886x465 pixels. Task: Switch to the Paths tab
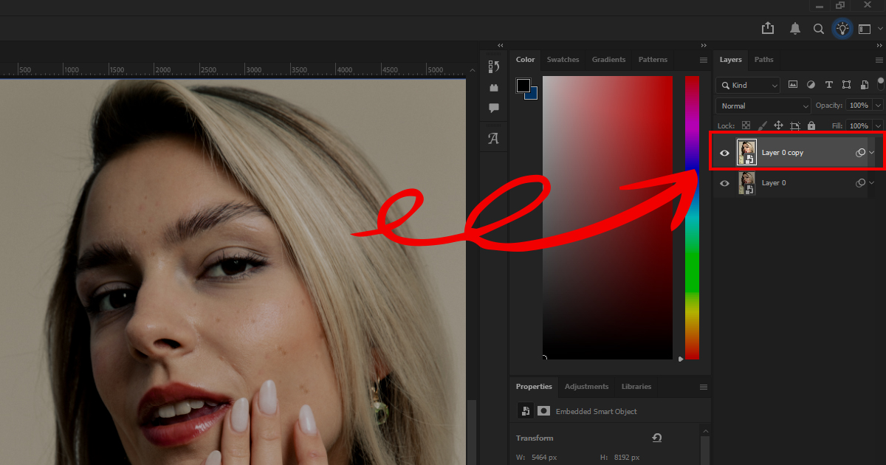pyautogui.click(x=764, y=60)
